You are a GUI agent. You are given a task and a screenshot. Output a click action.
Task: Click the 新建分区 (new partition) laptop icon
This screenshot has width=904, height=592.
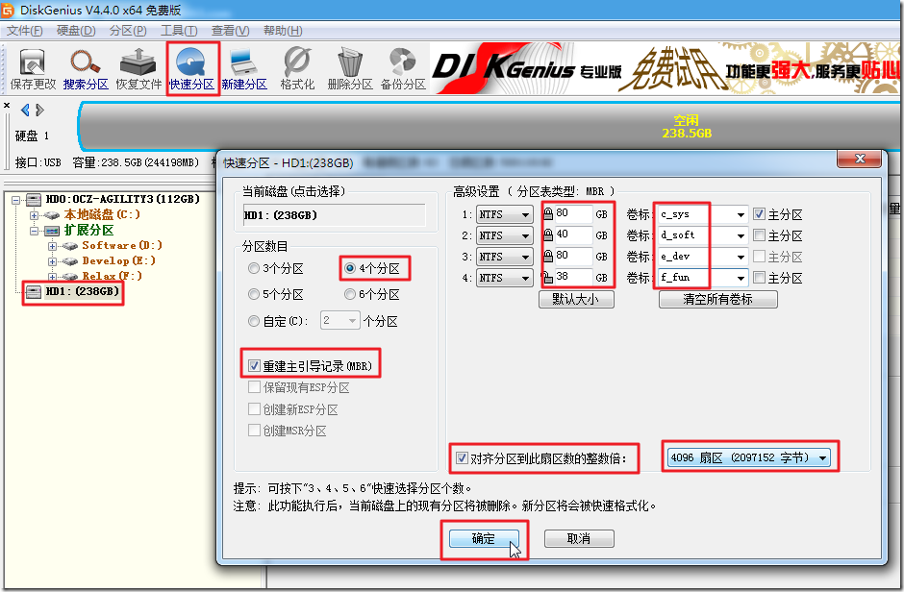[244, 70]
